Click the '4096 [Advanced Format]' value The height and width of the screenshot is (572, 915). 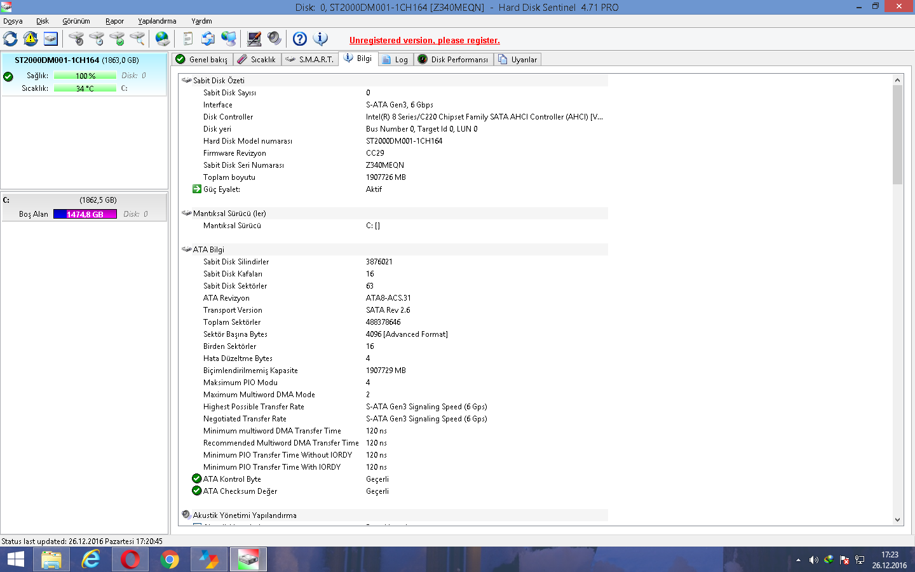[407, 334]
